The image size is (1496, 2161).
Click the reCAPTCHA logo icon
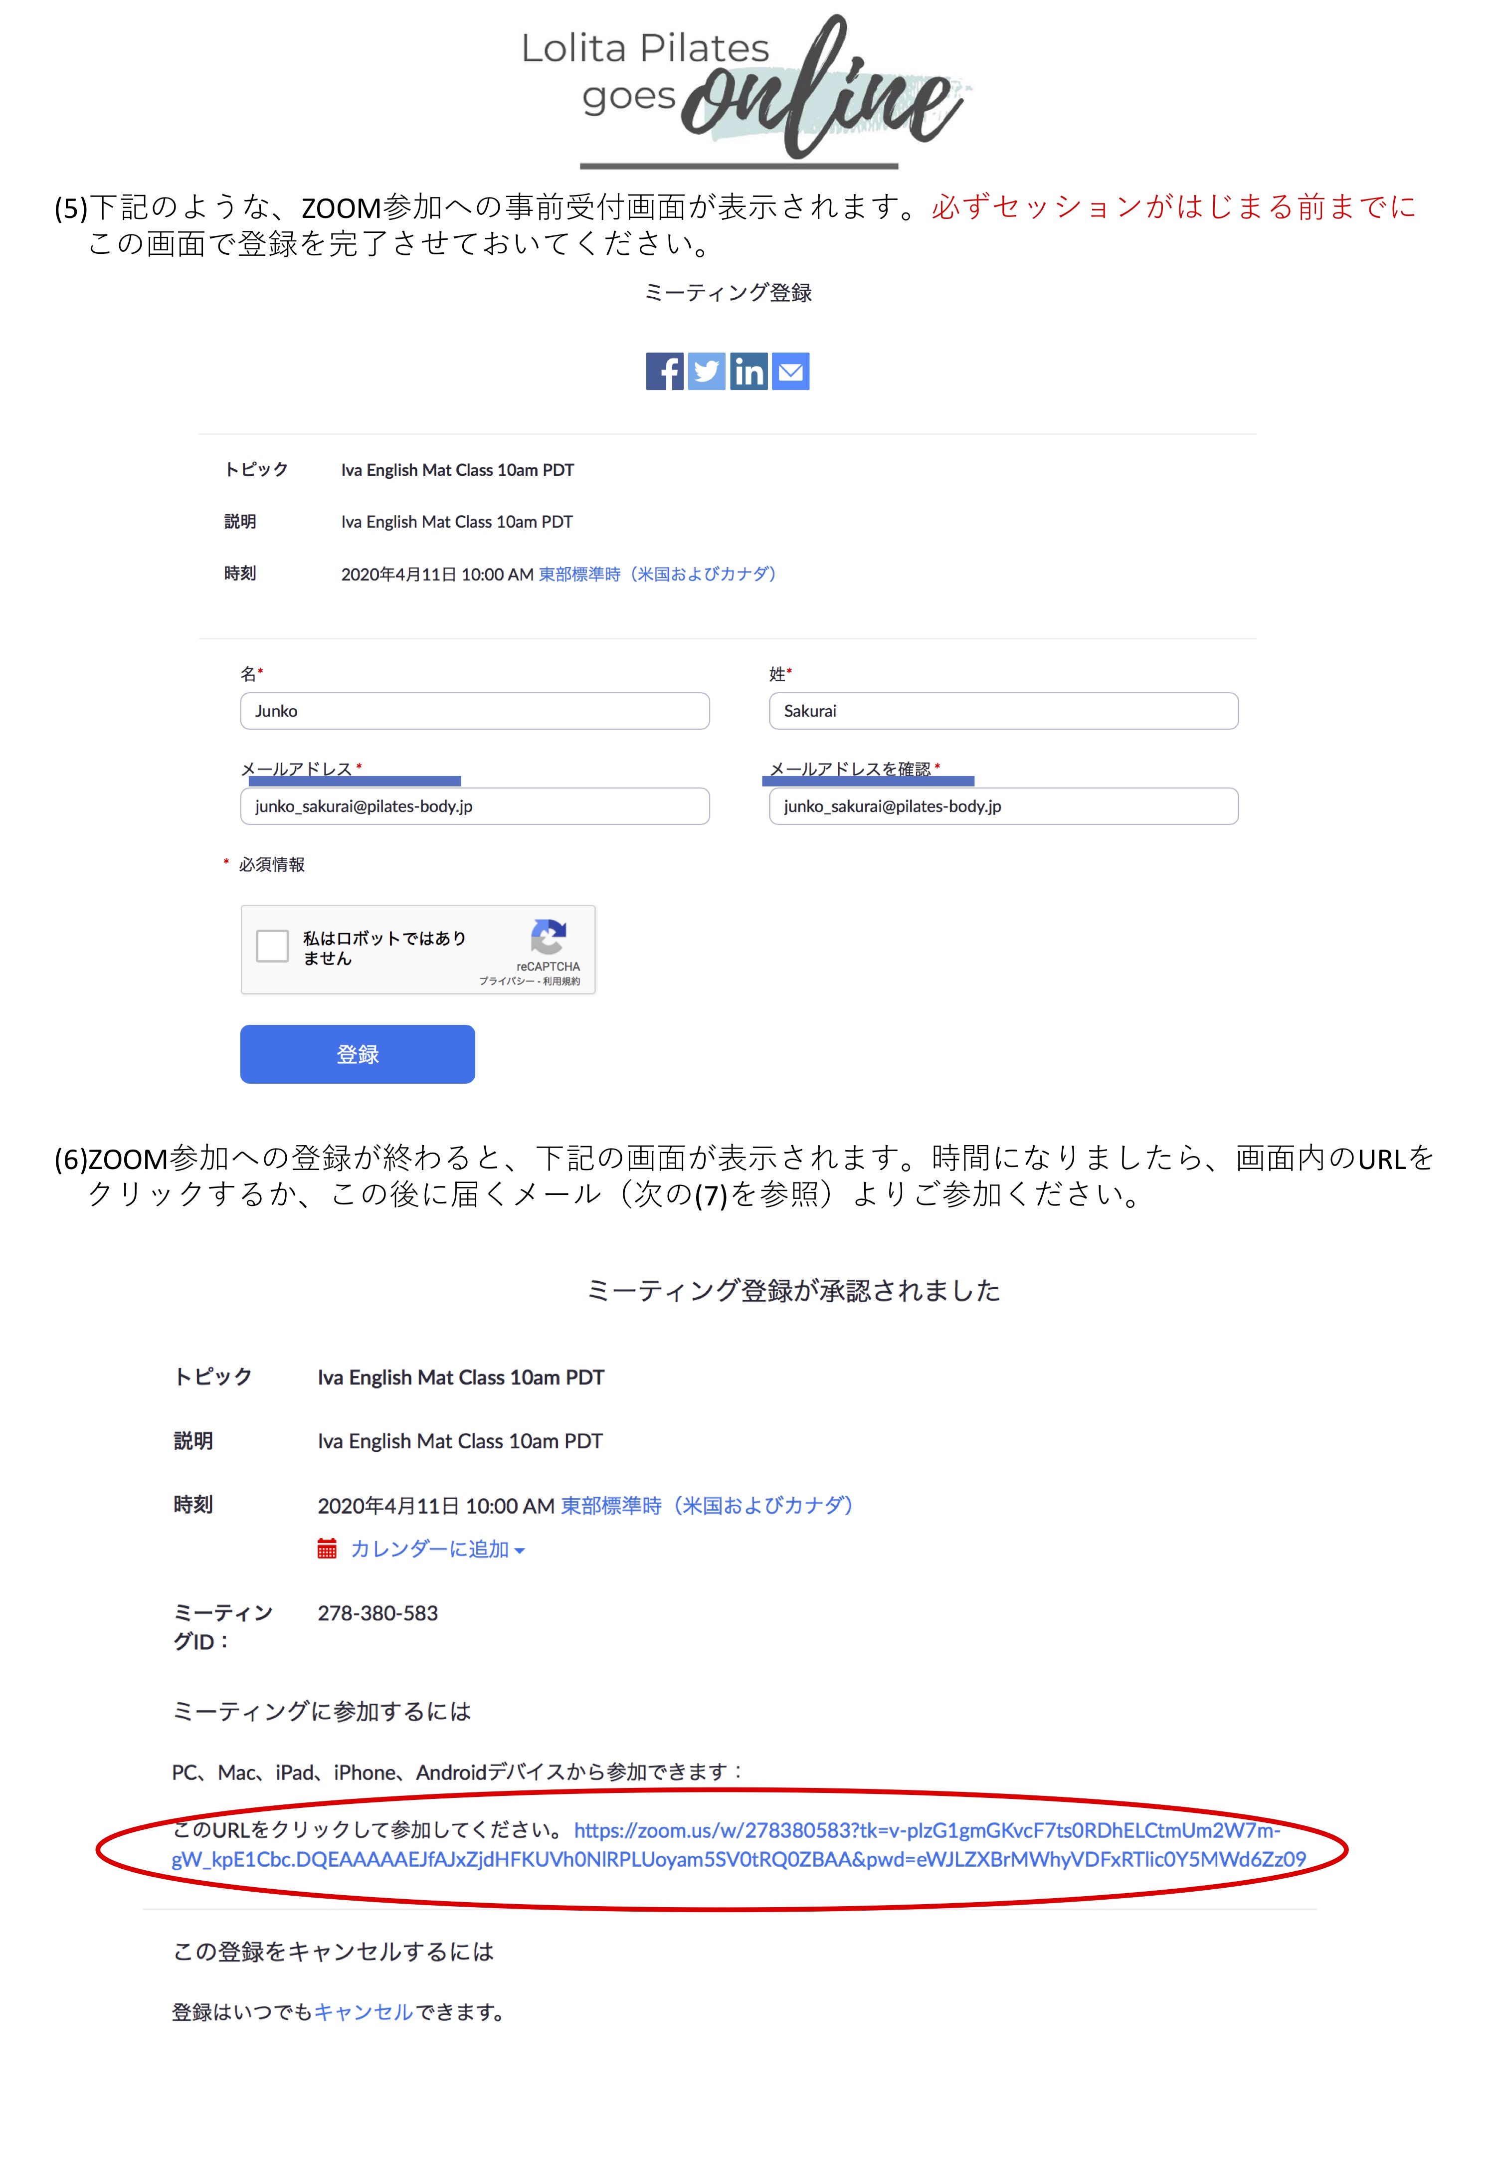tap(549, 937)
